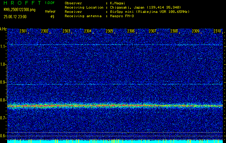Click the 0.6 frequency axis label
The image size is (226, 143).
tap(3, 136)
